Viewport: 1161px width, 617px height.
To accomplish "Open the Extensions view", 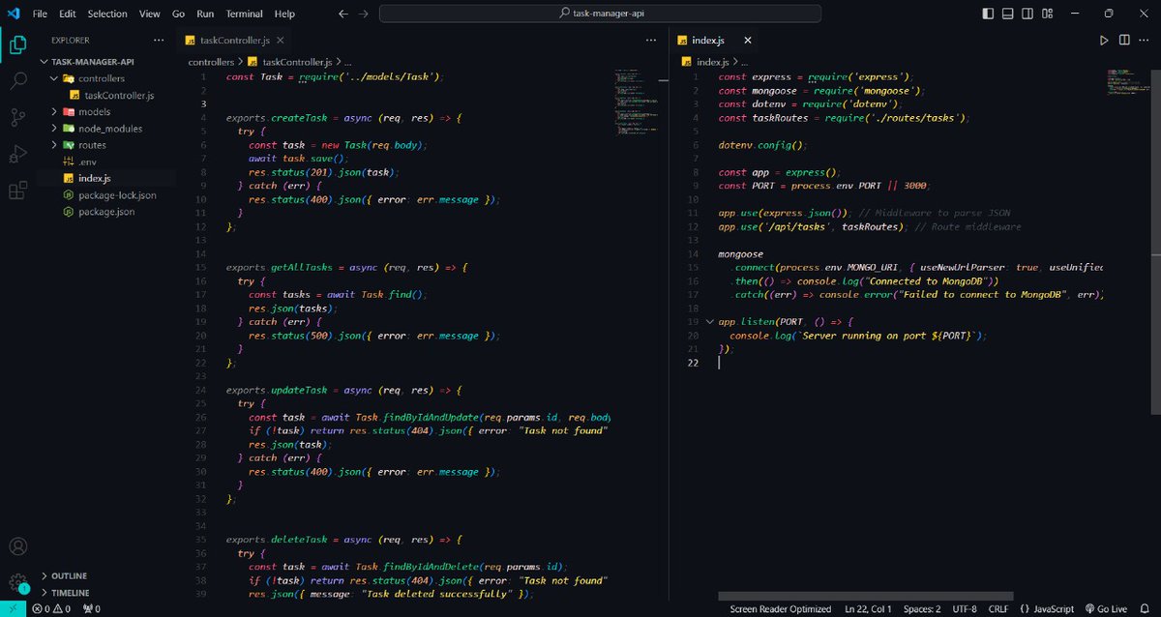I will click(x=18, y=191).
